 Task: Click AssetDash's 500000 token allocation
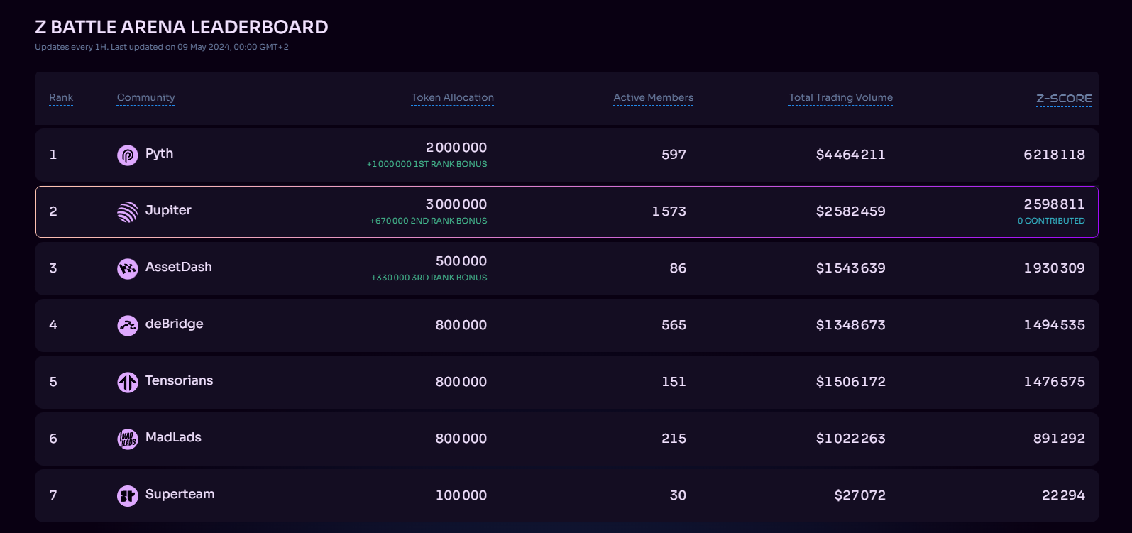(x=461, y=261)
